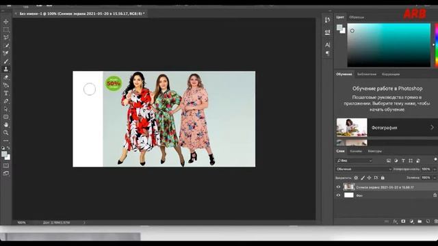
Task: Switch to the Библиотеки tab
Action: pos(367,74)
